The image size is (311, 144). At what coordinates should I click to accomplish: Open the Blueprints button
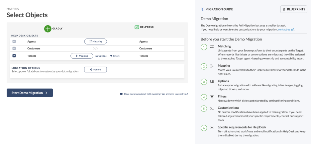click(294, 9)
